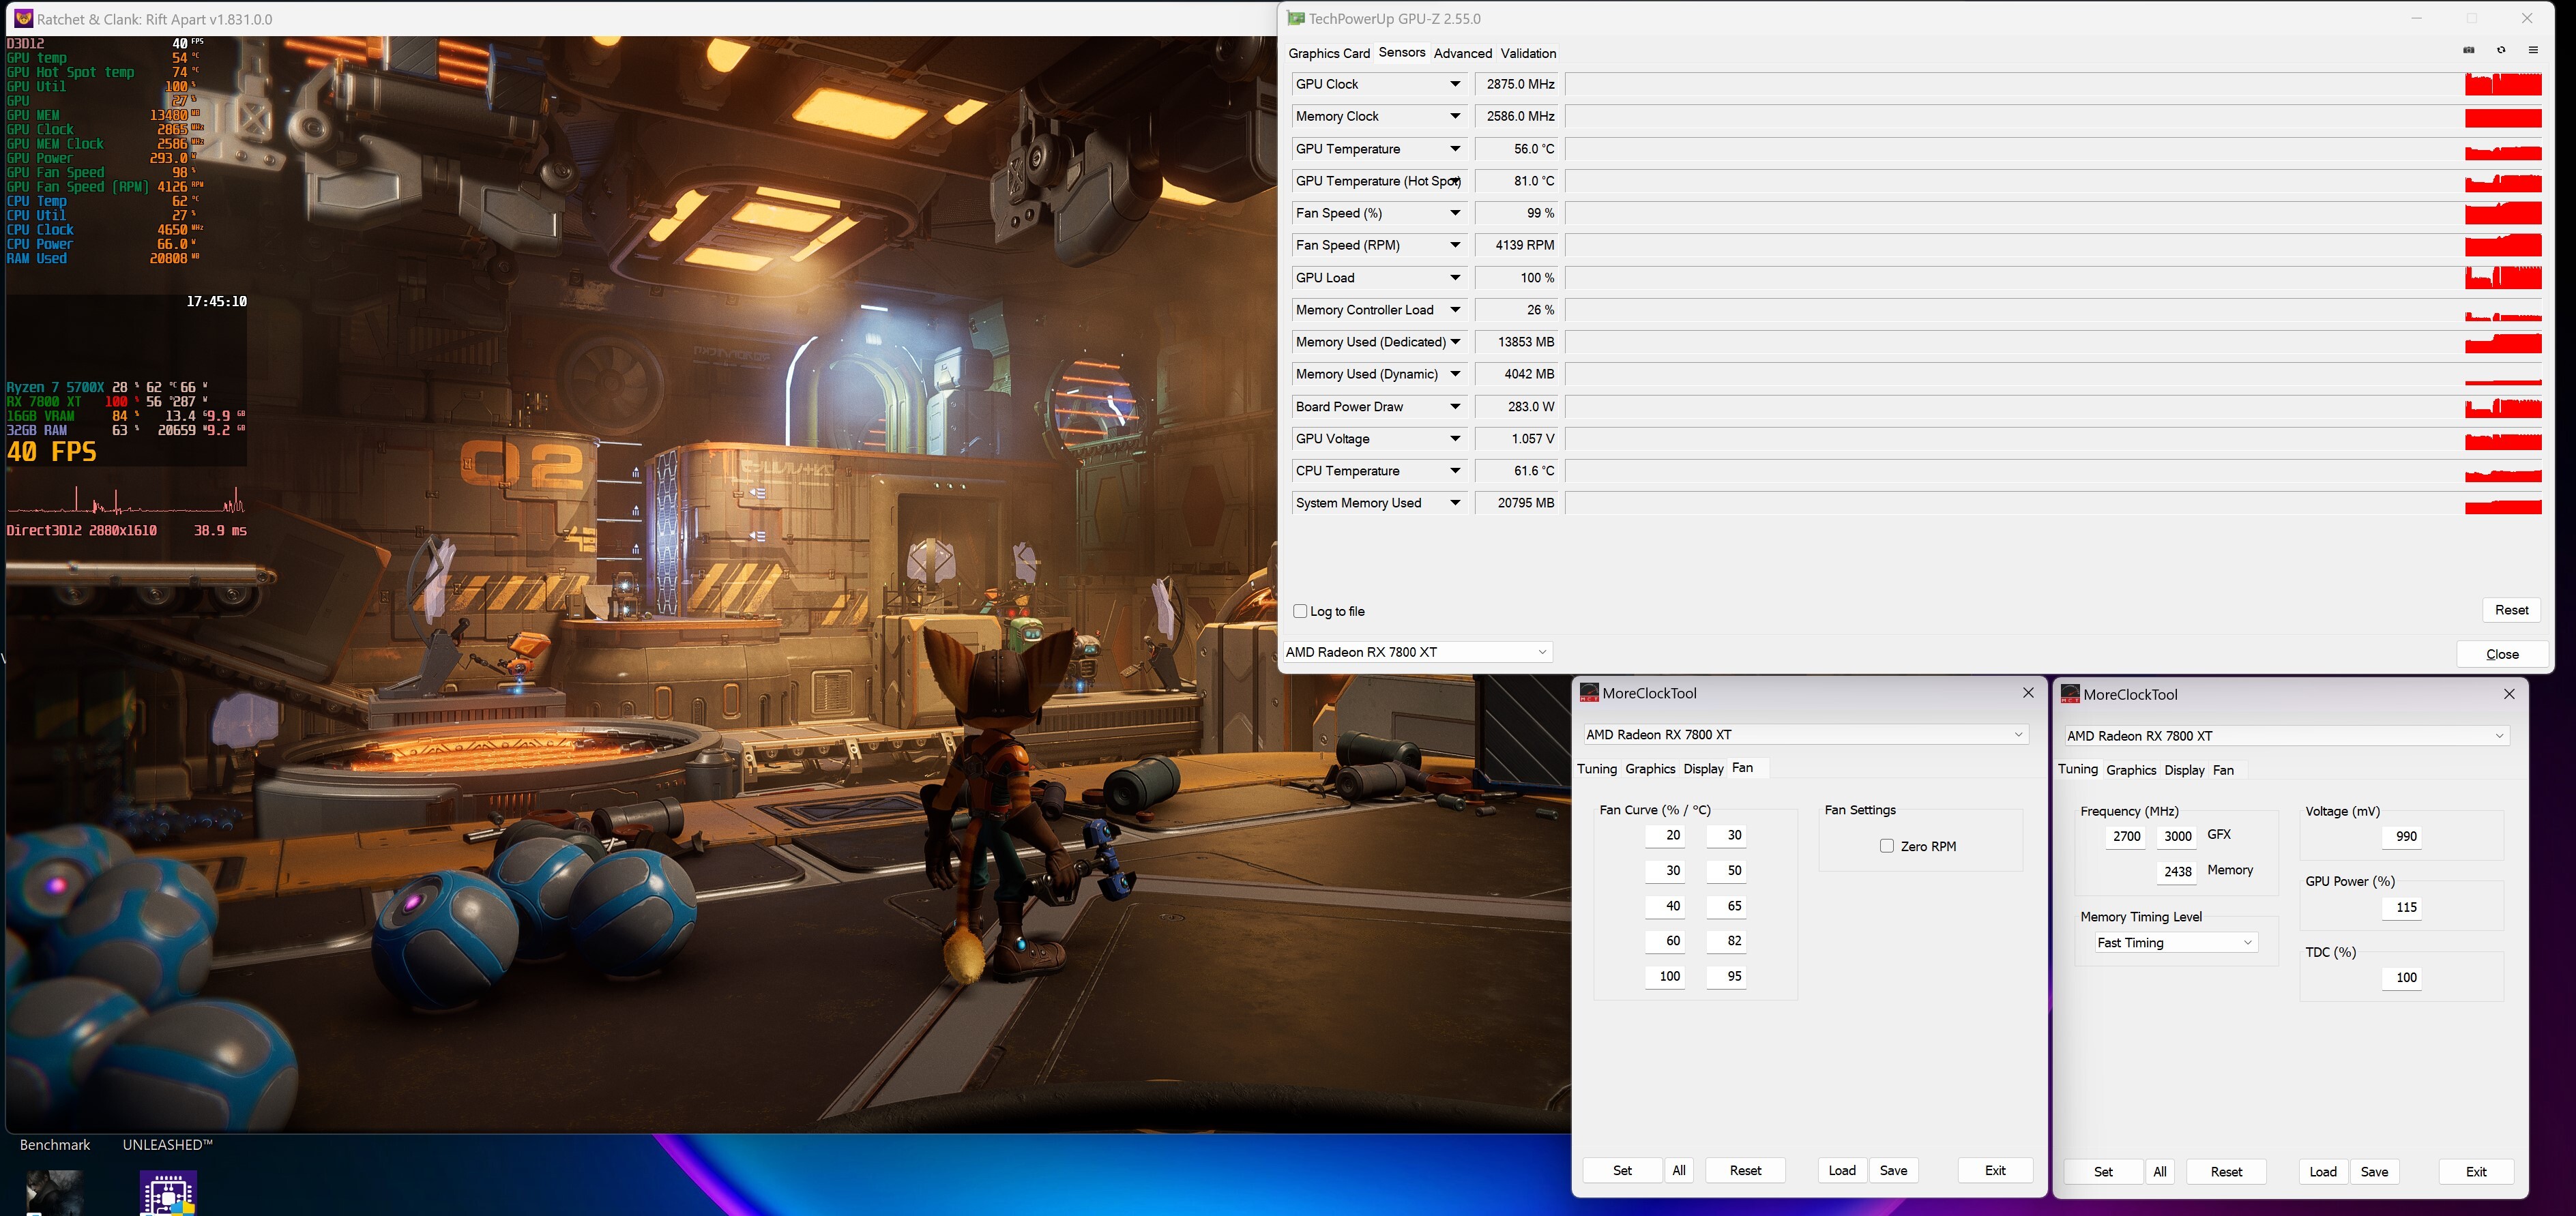The height and width of the screenshot is (1216, 2576).
Task: Open the GPU selector in the MoreClockTool fan-curve window
Action: tap(1806, 734)
